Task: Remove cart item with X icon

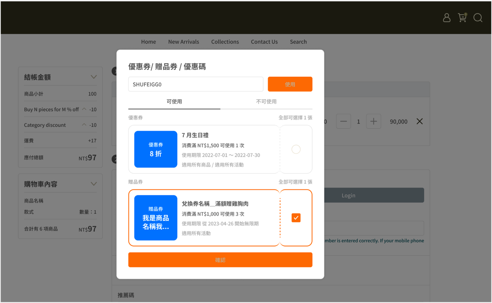Action: (419, 121)
